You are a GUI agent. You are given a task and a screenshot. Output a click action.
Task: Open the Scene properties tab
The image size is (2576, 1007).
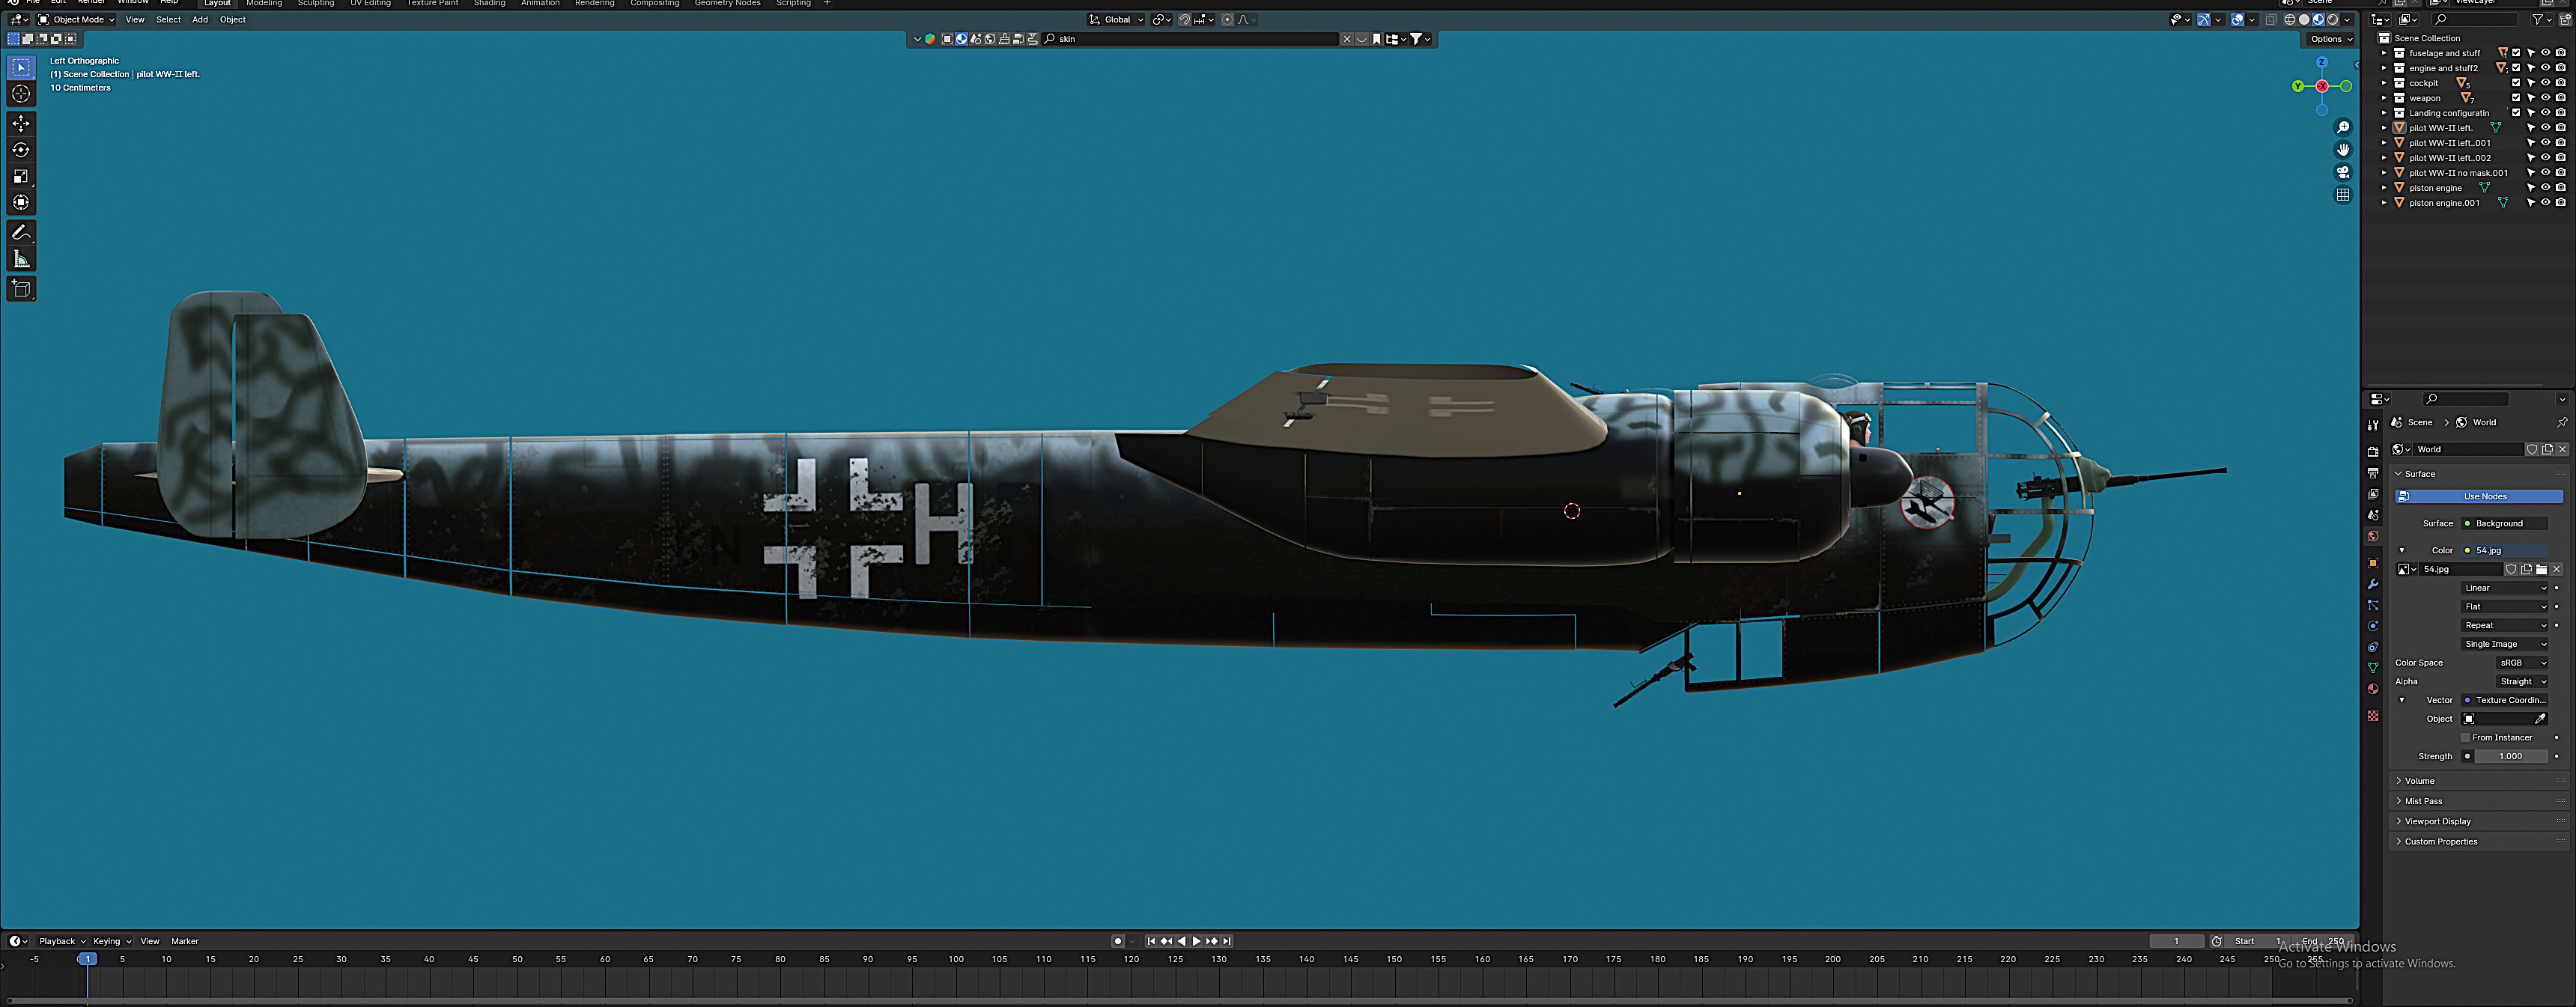click(2372, 515)
